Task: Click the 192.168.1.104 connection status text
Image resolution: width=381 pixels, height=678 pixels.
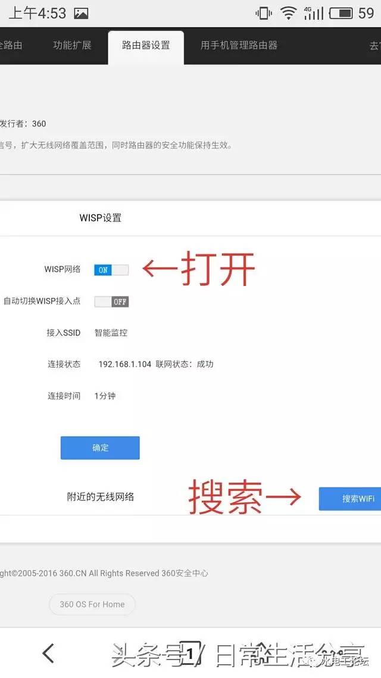Action: 124,364
